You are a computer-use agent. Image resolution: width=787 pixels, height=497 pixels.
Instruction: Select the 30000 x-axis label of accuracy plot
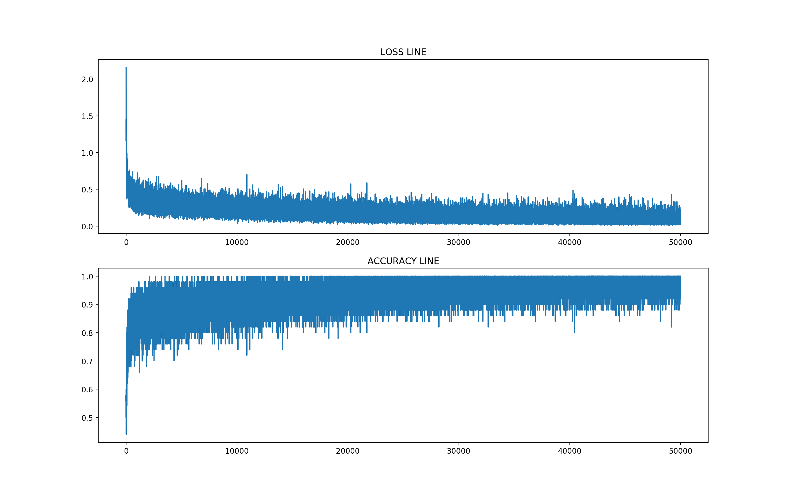coord(459,451)
